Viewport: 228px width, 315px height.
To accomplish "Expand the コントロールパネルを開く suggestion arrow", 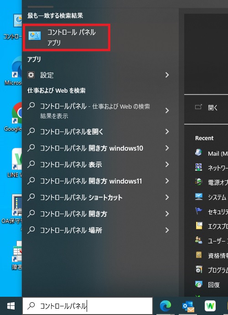I will tap(167, 131).
